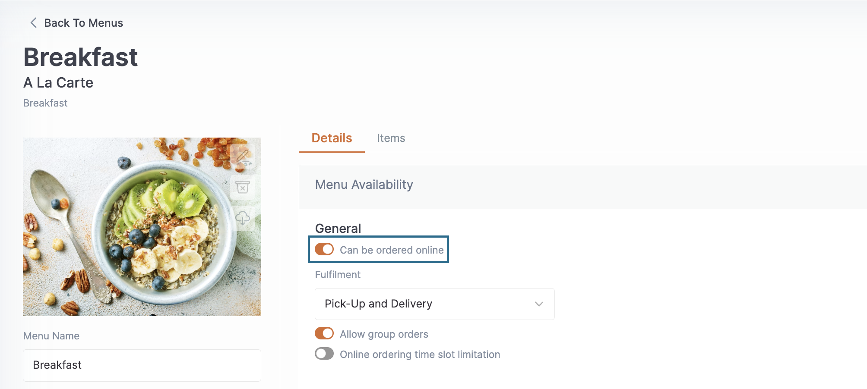The image size is (867, 389).
Task: Click the Menu Availability section header
Action: click(364, 185)
